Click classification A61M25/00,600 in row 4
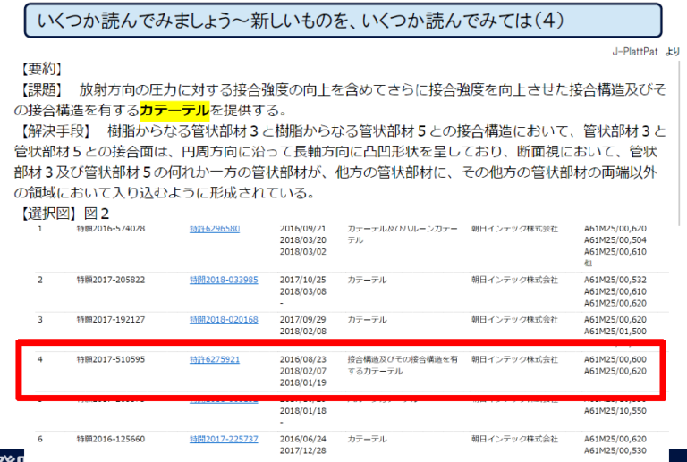The height and width of the screenshot is (462, 687). [615, 359]
